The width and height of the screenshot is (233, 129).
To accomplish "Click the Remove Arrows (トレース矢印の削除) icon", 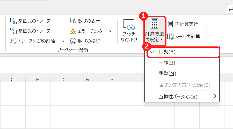I will pos(13,41).
